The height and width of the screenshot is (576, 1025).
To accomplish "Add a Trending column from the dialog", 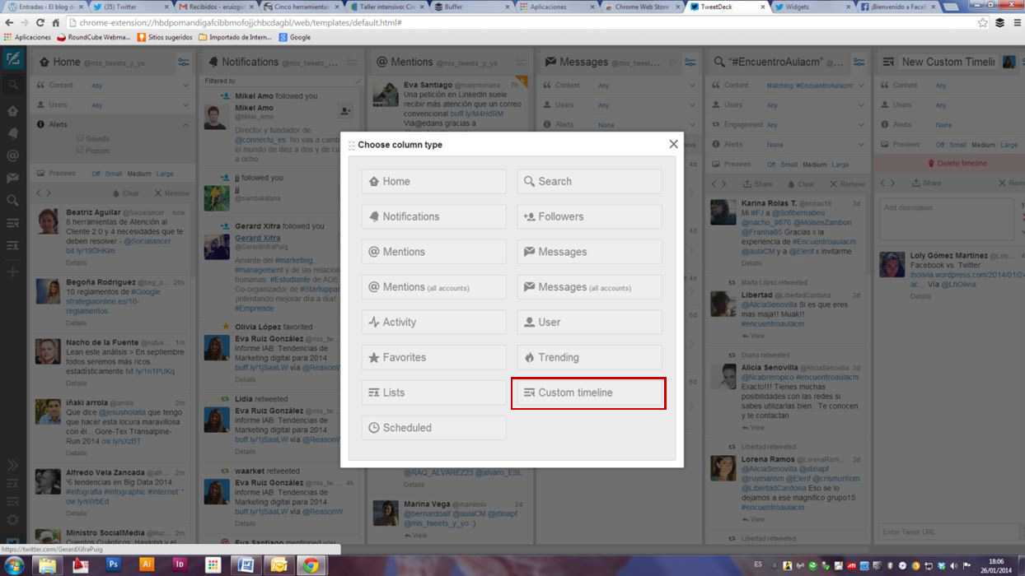I will 588,358.
